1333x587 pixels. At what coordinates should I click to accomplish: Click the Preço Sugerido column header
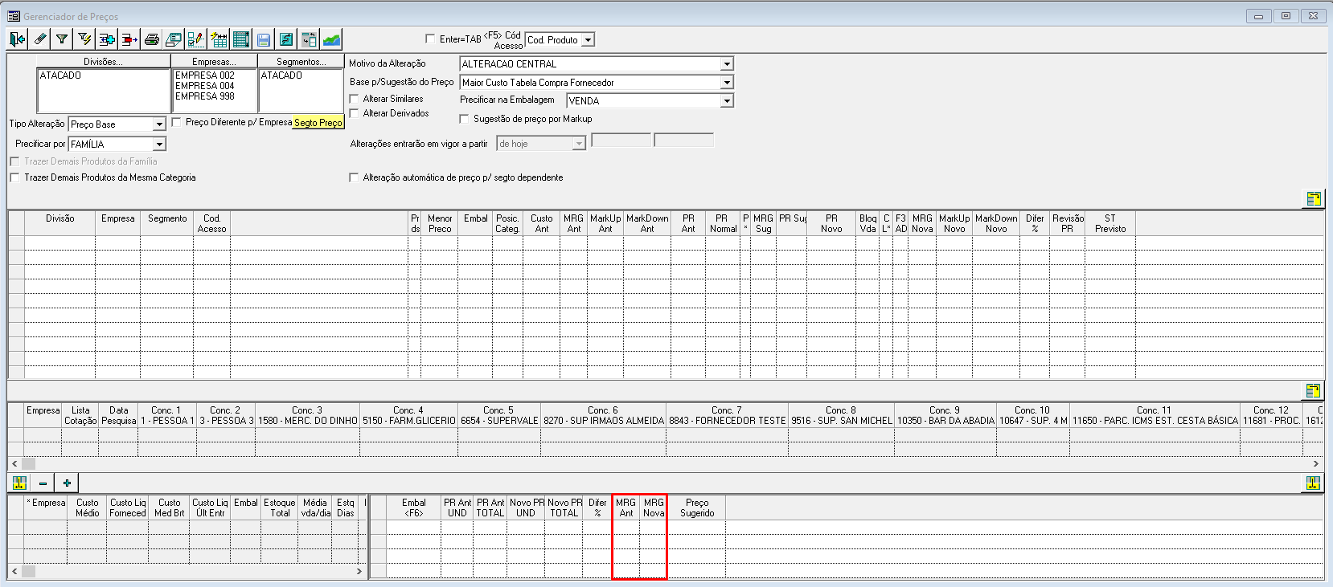[697, 508]
